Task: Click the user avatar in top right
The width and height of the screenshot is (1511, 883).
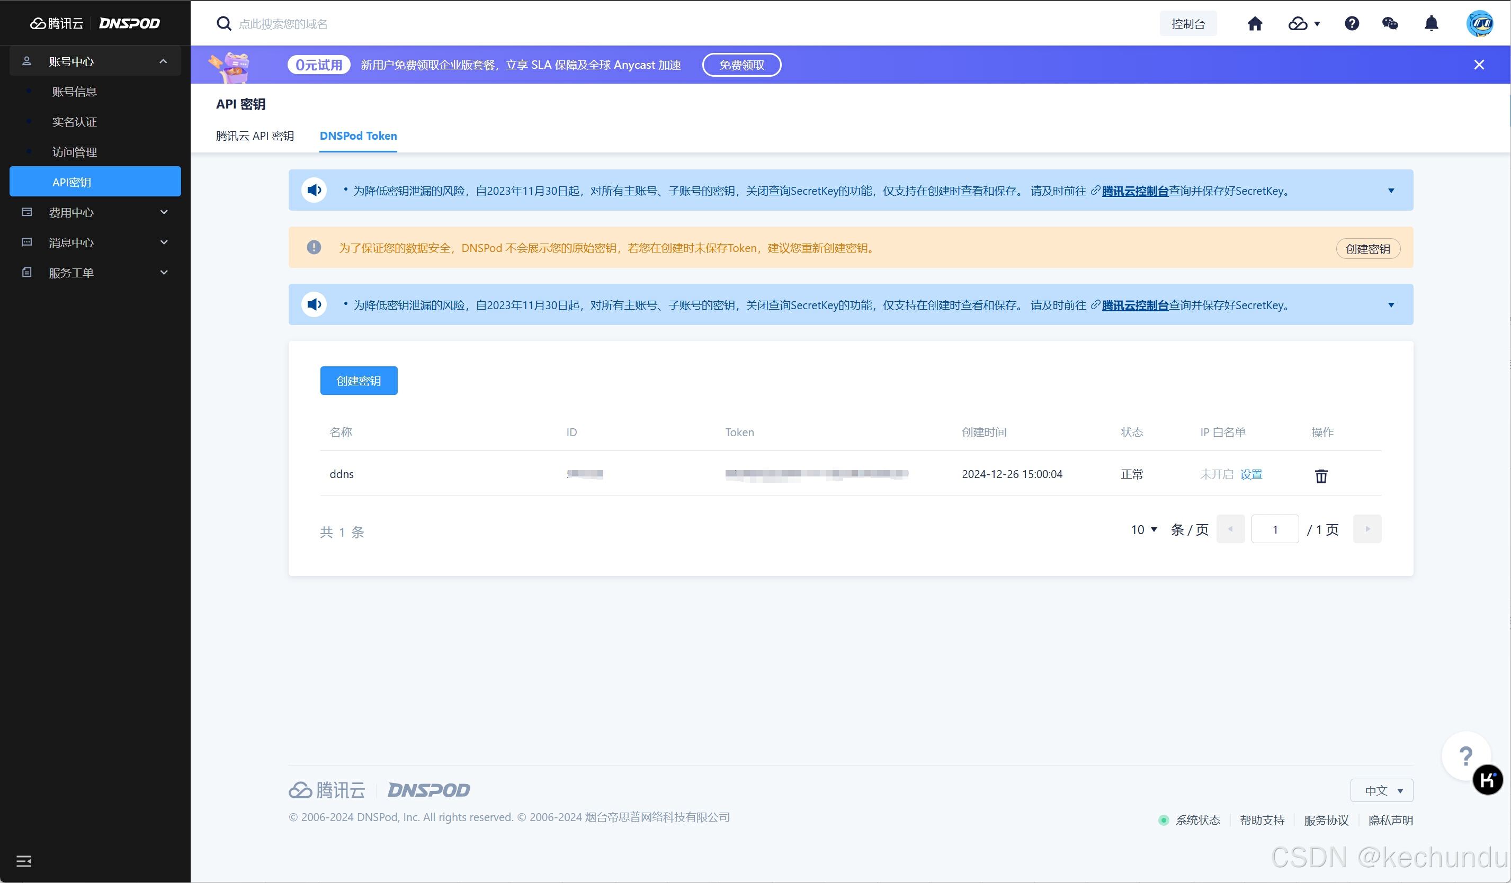Action: (1479, 24)
